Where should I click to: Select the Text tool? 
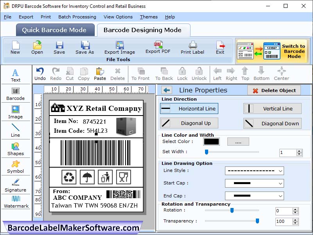[16, 76]
